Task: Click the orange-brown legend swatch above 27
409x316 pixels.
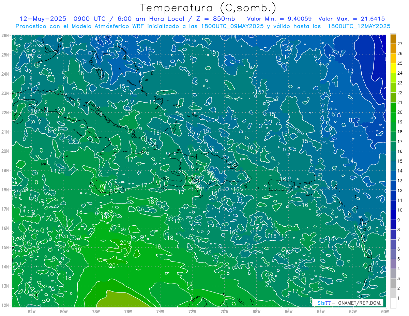Action: tap(393, 39)
